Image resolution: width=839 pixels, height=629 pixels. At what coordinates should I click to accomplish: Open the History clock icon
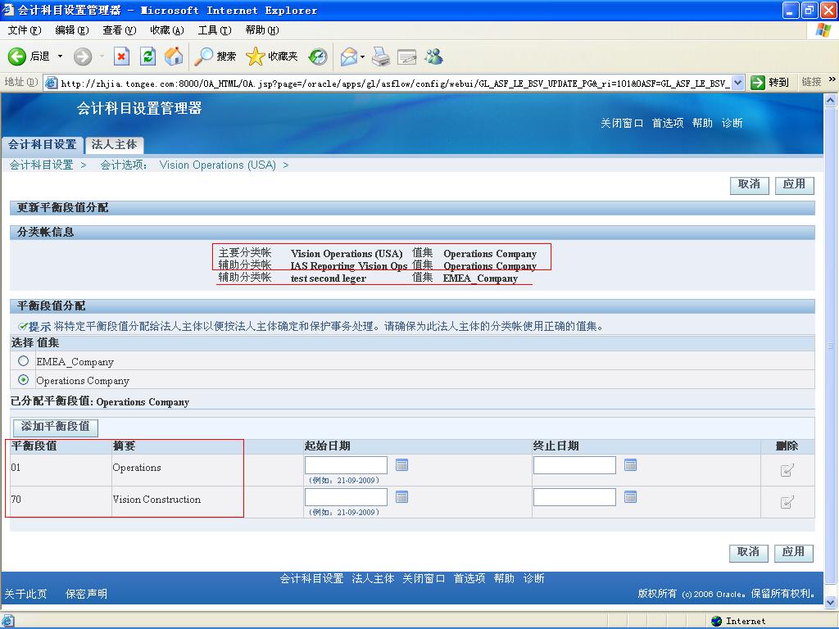(x=318, y=57)
